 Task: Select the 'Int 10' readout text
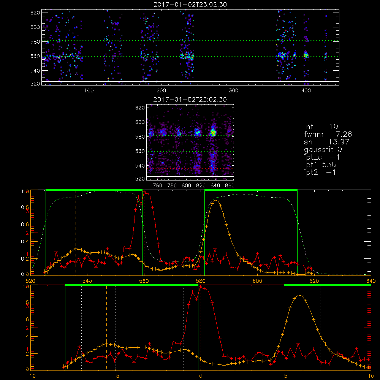pos(321,127)
